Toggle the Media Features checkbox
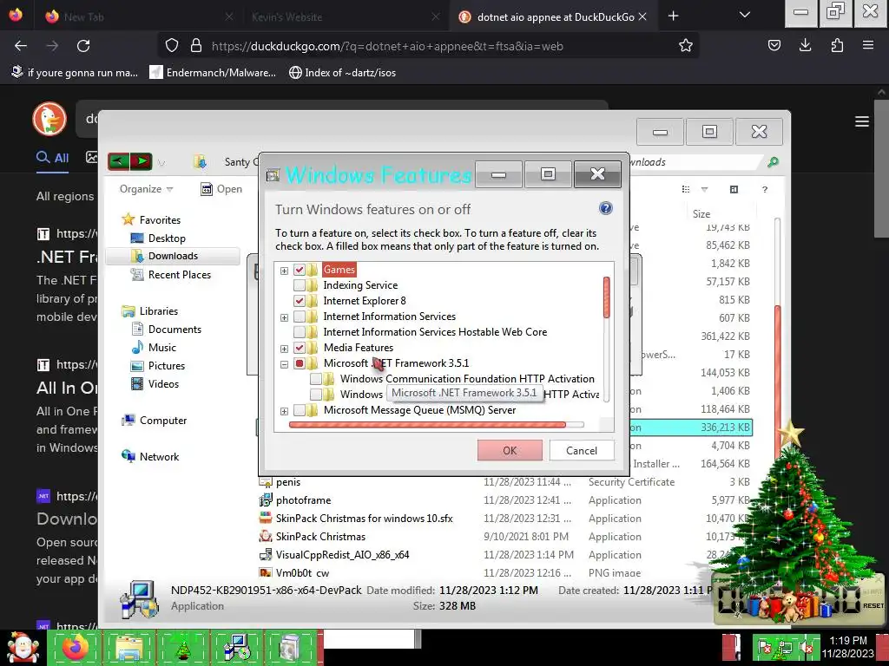 point(300,348)
